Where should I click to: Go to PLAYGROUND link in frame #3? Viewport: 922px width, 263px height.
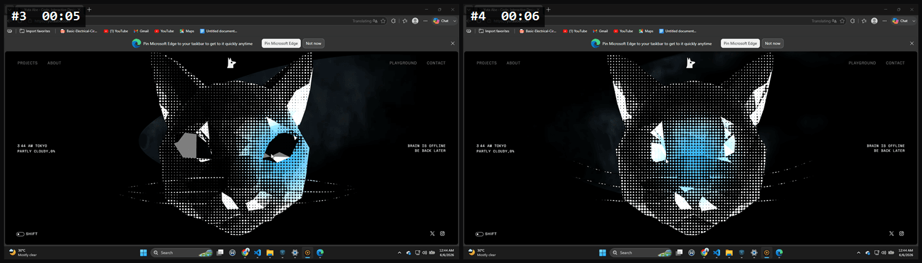coord(403,63)
